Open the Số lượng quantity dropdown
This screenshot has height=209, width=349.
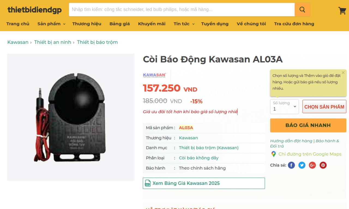tap(284, 107)
